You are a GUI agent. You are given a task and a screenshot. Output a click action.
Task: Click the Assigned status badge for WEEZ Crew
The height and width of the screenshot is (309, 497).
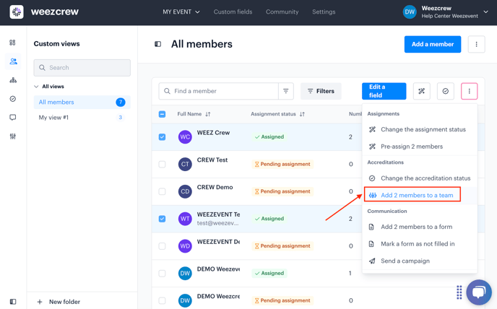269,137
